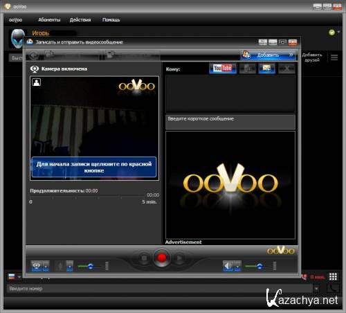Click the green online status icon

[331, 33]
